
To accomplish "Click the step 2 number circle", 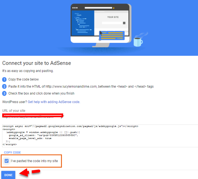I will [x=4, y=86].
